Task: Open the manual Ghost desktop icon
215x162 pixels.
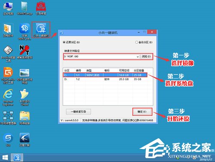Action: [x=25, y=97]
